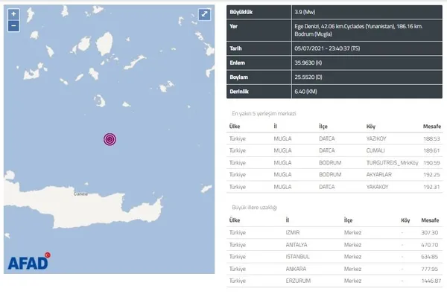Zoom out the map with minus button
The image size is (447, 297).
[13, 26]
